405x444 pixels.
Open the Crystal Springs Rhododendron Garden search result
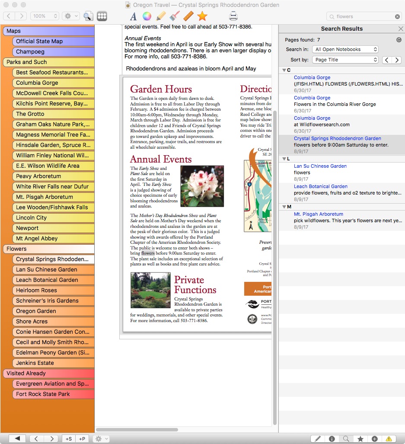(342, 145)
